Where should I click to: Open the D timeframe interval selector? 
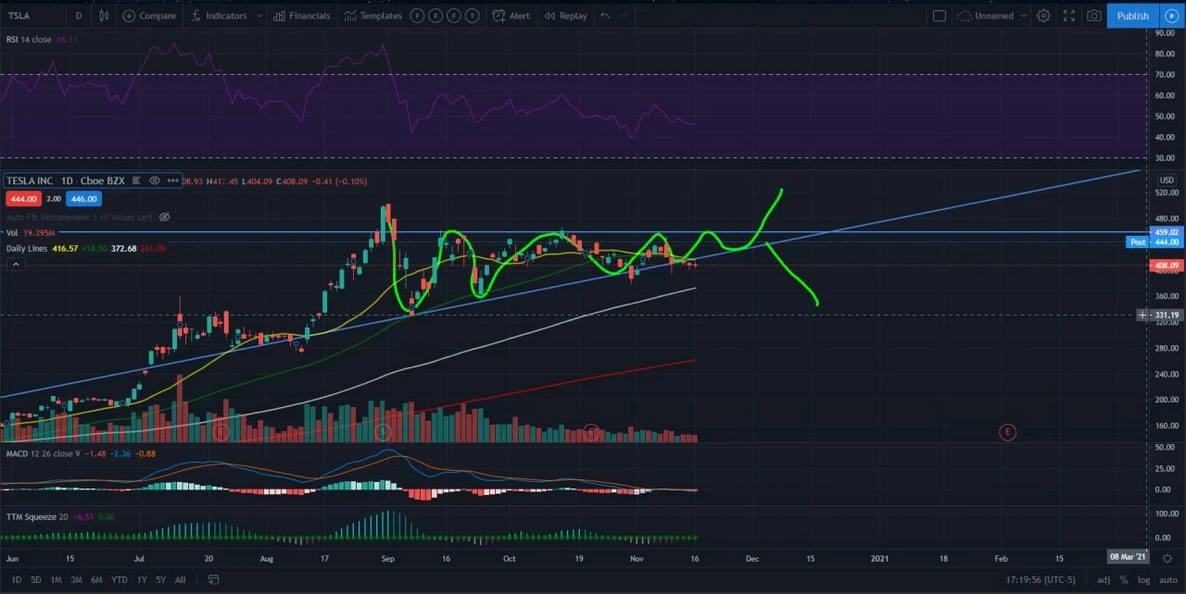pos(79,16)
